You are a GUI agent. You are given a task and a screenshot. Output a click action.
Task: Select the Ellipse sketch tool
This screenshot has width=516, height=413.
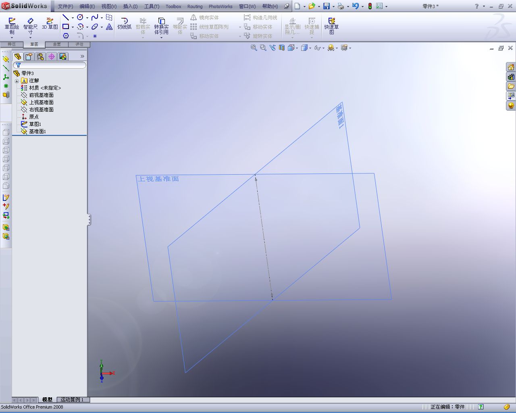click(95, 27)
